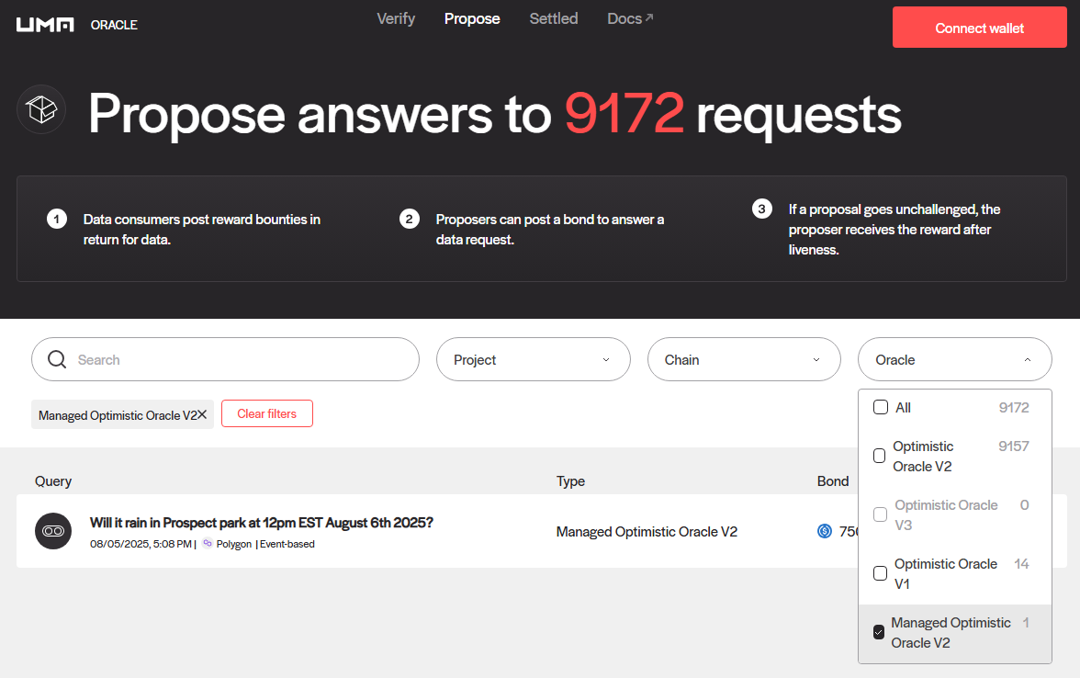Expand the Chain filter dropdown
This screenshot has width=1080, height=678.
click(744, 359)
